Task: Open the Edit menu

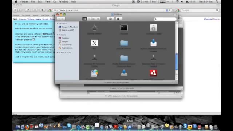Action: pos(40,1)
